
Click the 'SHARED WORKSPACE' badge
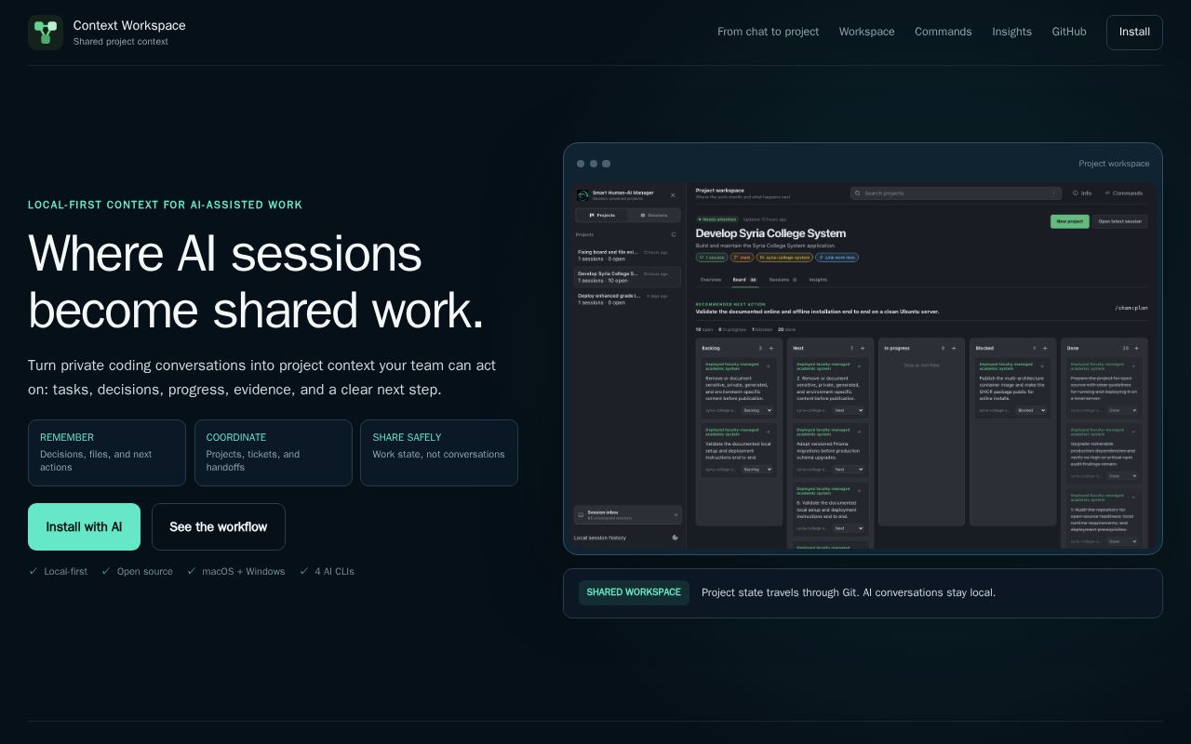click(634, 592)
